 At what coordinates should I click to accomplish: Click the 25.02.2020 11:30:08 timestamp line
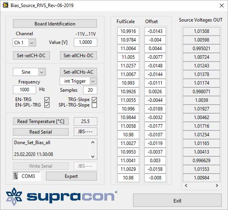tap(34, 154)
